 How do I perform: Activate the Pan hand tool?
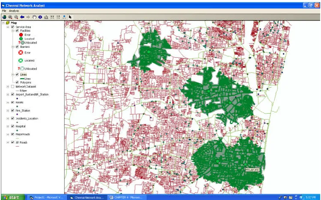click(x=34, y=17)
